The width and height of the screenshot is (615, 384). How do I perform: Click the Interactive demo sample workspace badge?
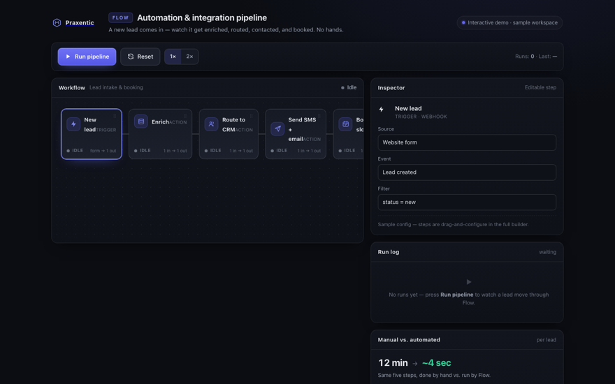(x=509, y=23)
